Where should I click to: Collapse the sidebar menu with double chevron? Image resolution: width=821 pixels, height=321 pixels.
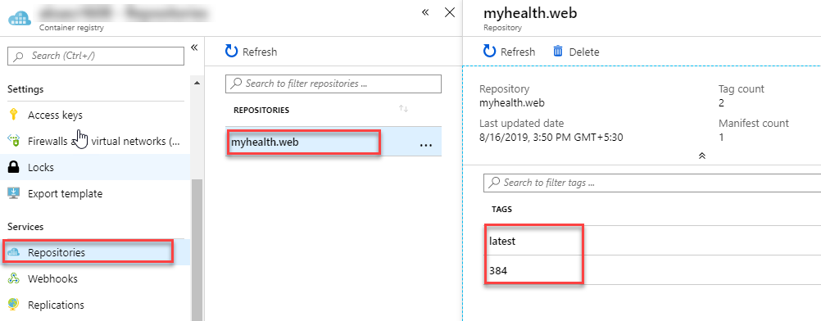pos(194,47)
